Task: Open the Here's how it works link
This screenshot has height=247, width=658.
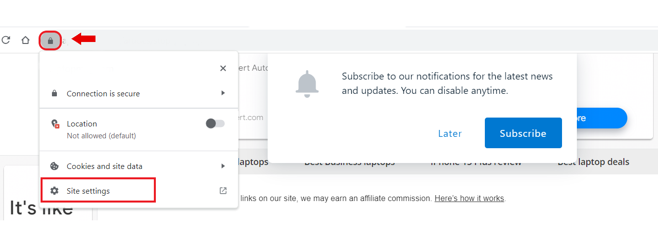Action: (469, 199)
